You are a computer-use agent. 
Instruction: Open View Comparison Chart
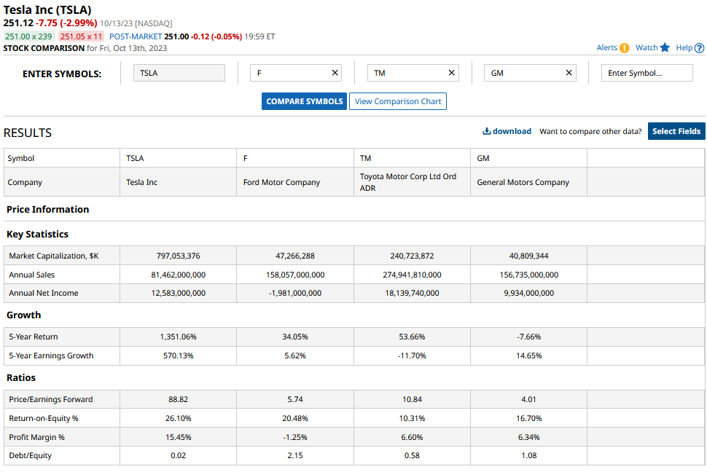pos(398,101)
